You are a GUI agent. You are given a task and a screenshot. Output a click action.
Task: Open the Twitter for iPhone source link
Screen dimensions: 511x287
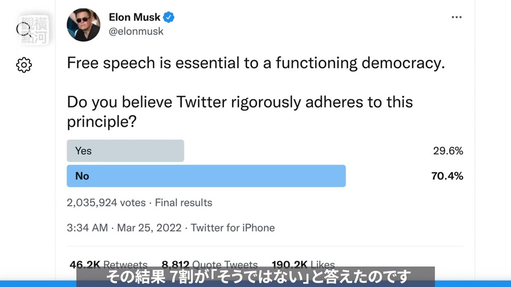click(233, 228)
